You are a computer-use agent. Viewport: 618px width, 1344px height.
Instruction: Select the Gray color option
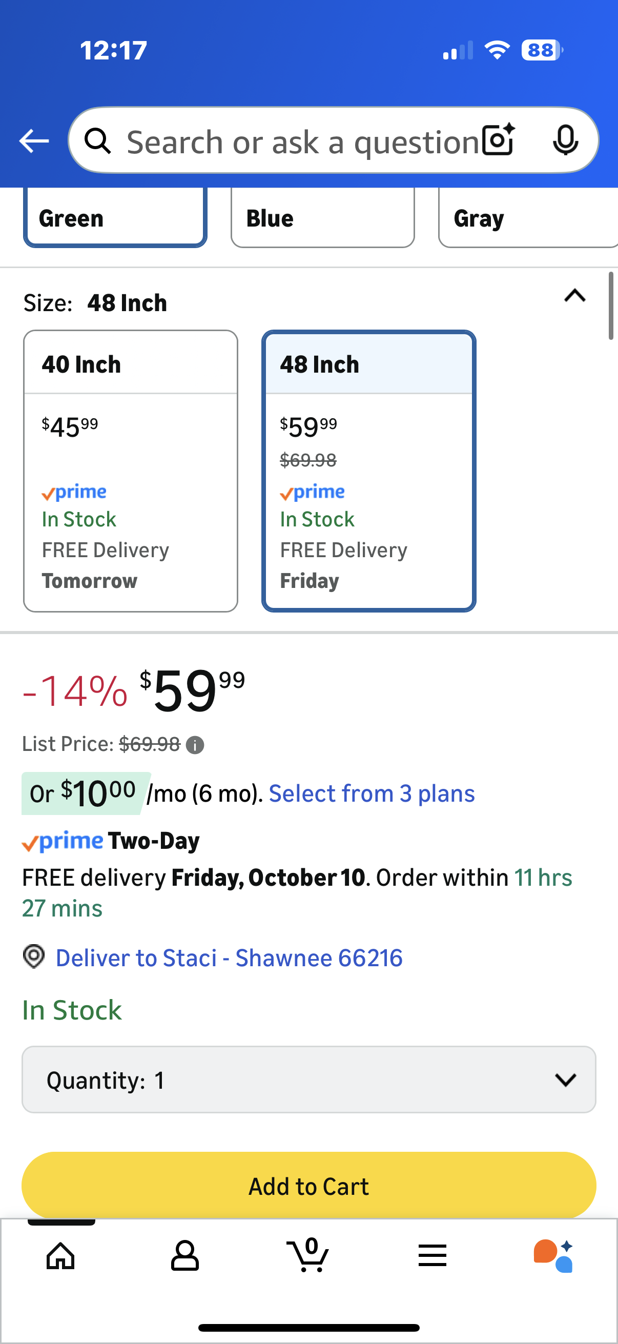tap(527, 218)
